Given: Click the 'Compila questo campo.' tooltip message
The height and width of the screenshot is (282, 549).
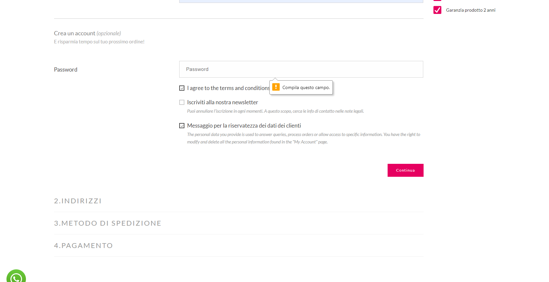Looking at the screenshot, I should click(x=306, y=87).
